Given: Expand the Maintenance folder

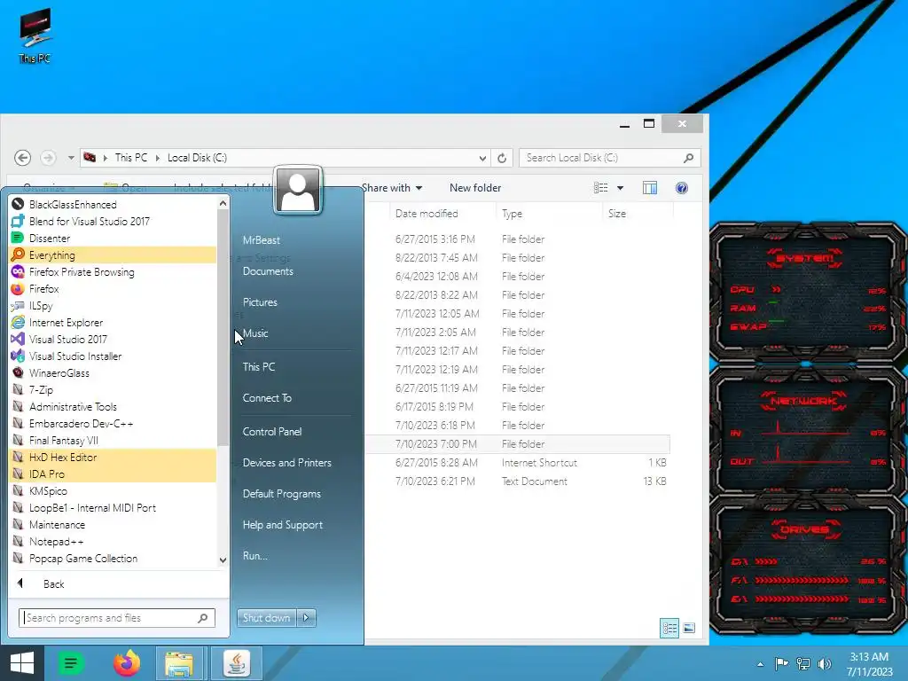Looking at the screenshot, I should (x=113, y=524).
